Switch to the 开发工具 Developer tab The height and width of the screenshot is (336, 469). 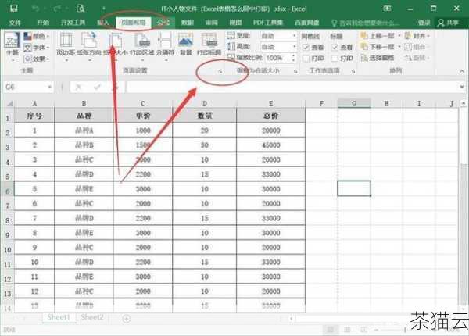73,23
